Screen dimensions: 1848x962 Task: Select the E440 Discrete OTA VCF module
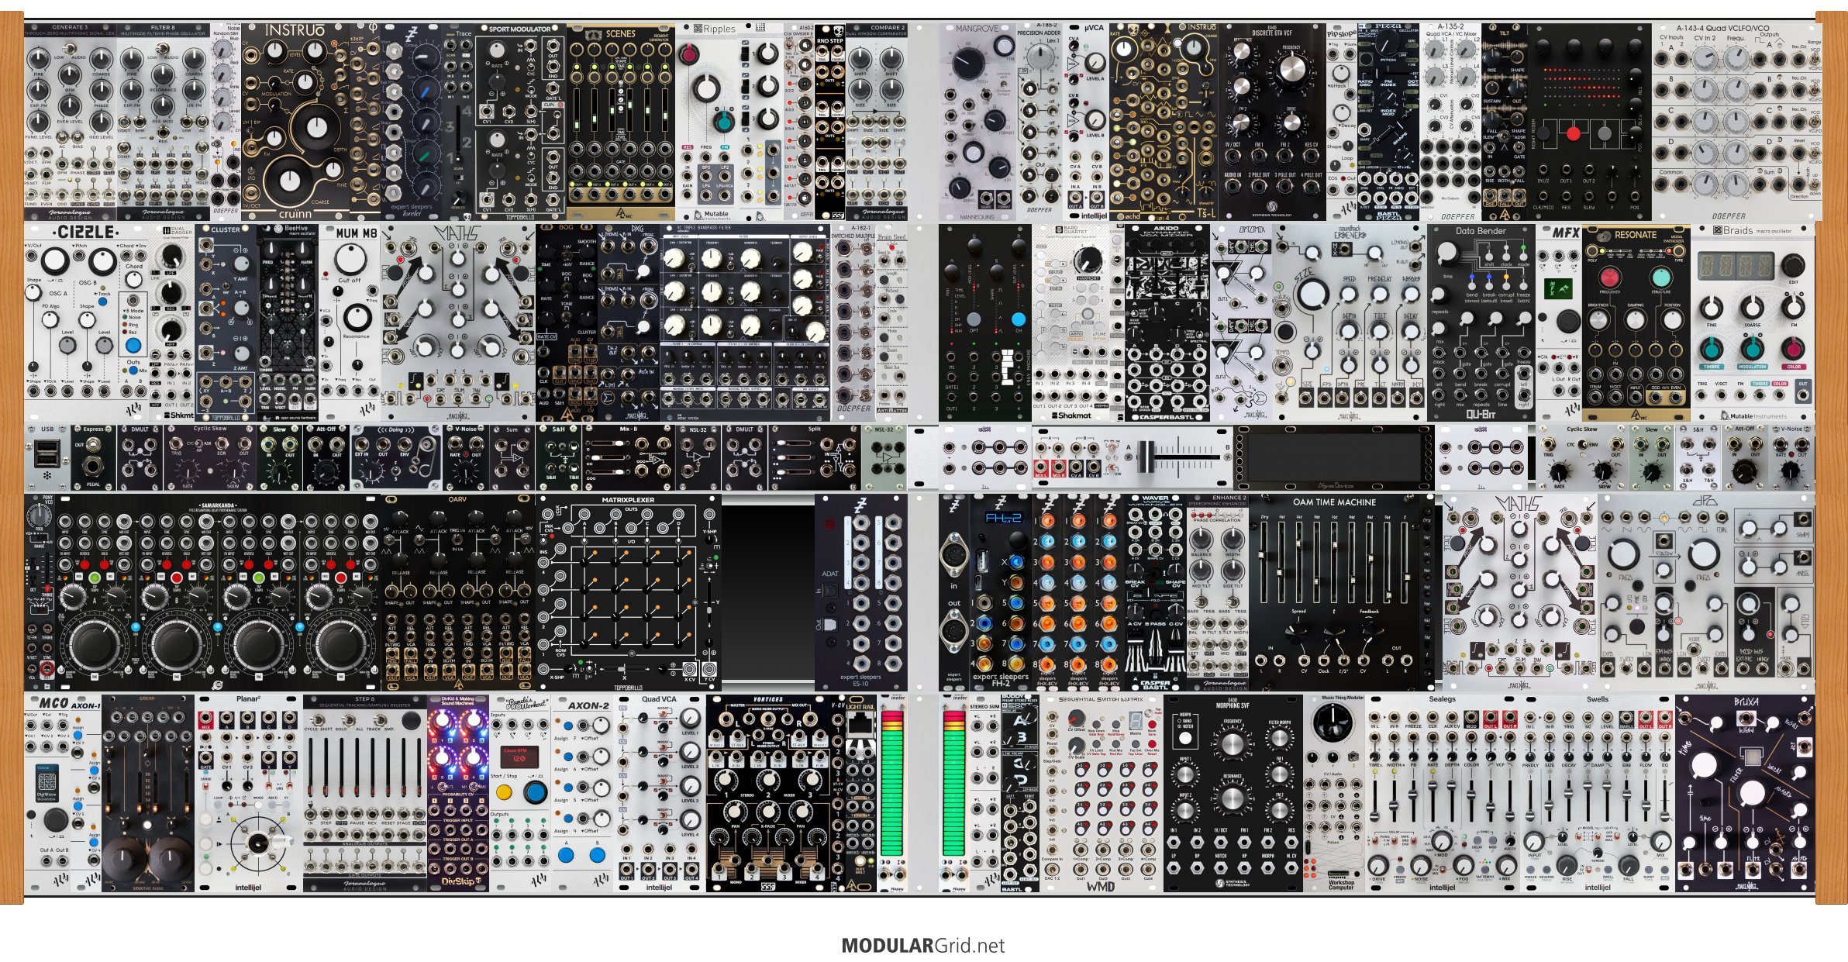1272,122
